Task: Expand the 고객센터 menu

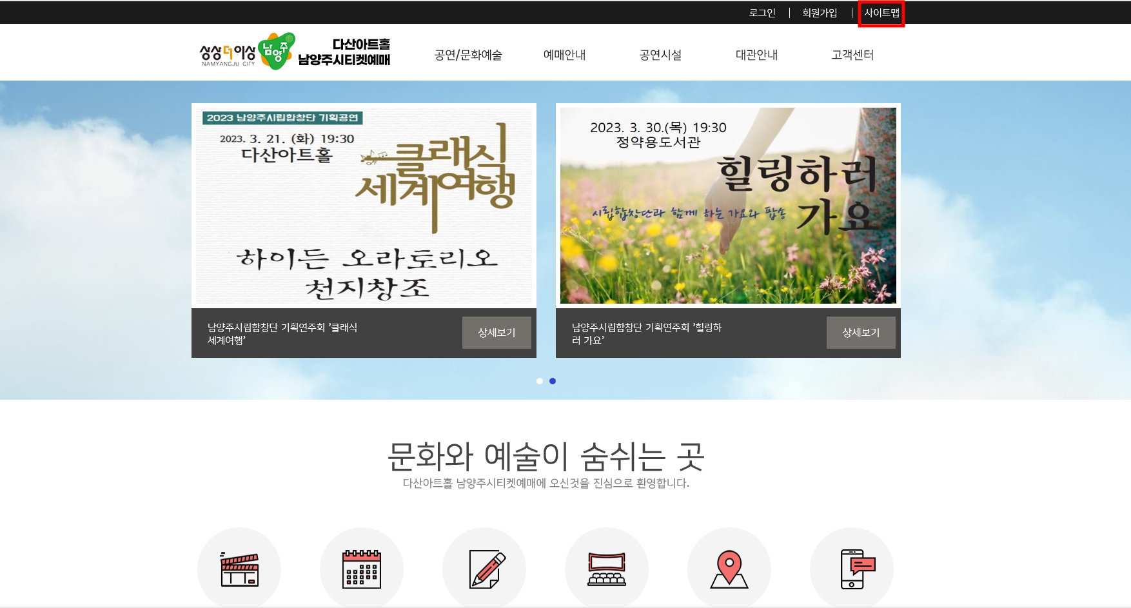Action: 852,55
